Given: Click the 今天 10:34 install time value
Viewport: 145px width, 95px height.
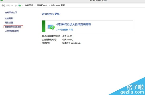Looking at the screenshot, I should [x=67, y=40].
